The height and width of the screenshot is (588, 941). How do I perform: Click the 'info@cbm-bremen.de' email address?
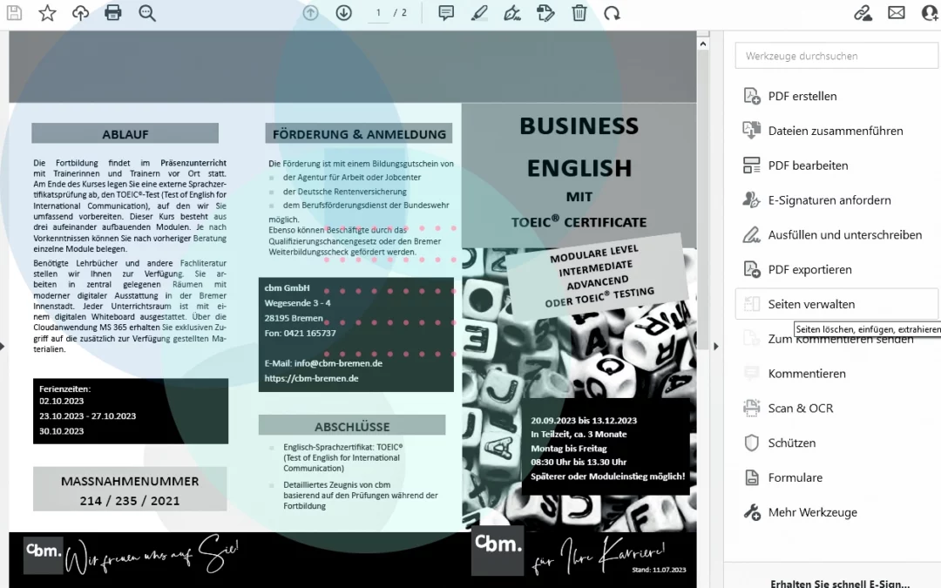click(x=338, y=363)
